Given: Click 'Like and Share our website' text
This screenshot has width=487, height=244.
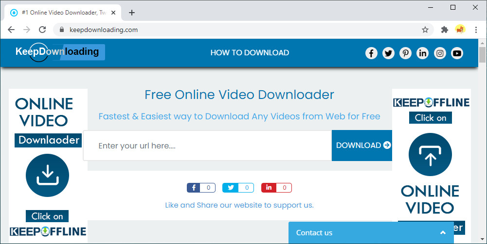Looking at the screenshot, I should coord(239,205).
